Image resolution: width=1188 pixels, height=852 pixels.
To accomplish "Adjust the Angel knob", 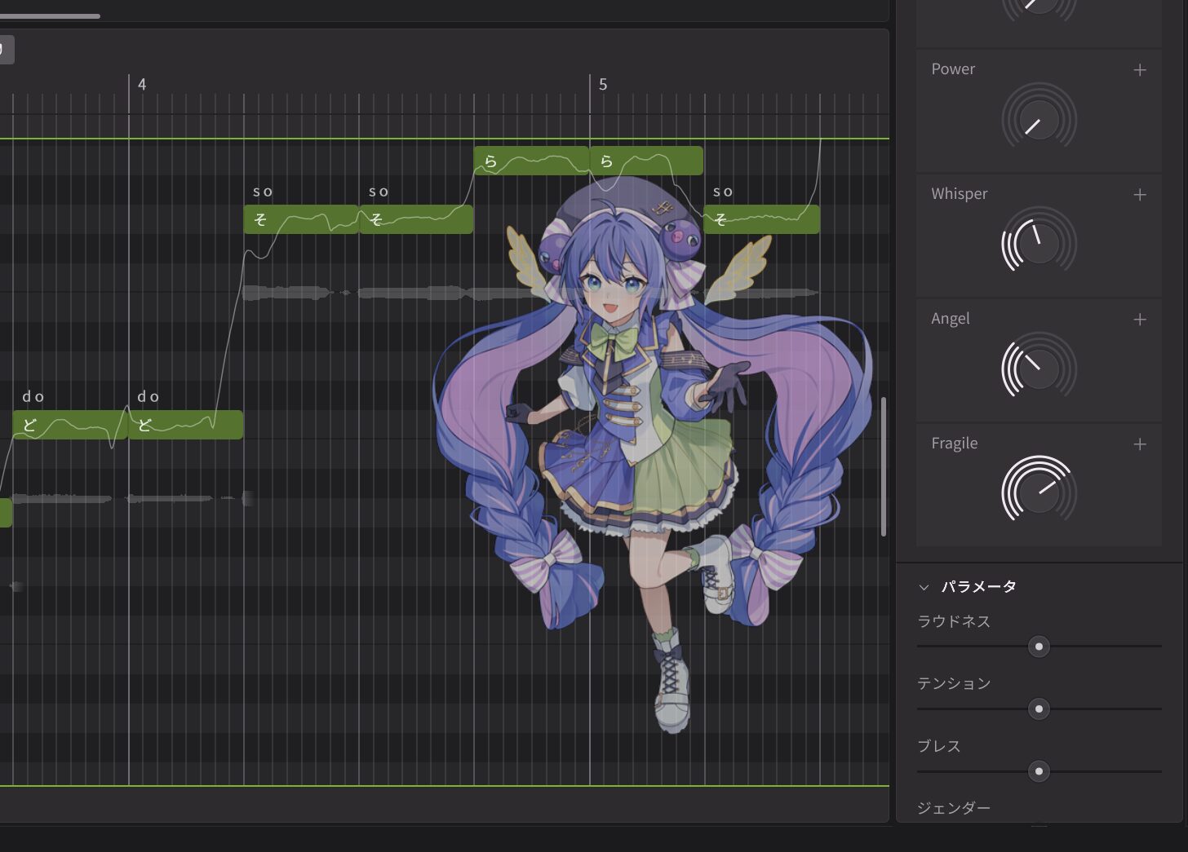I will [x=1039, y=369].
